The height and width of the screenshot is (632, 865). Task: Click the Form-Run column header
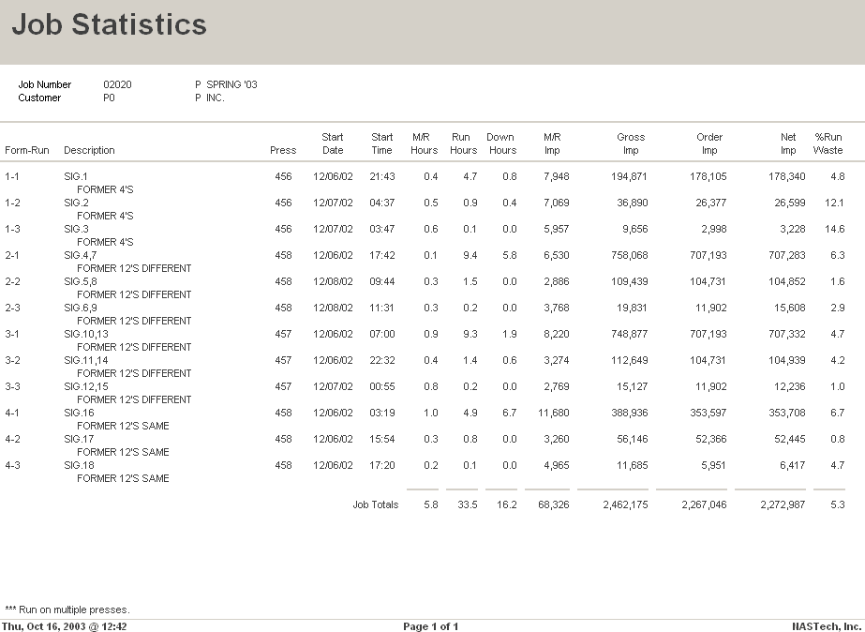point(27,150)
